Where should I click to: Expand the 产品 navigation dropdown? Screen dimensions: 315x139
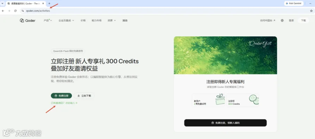(48, 21)
